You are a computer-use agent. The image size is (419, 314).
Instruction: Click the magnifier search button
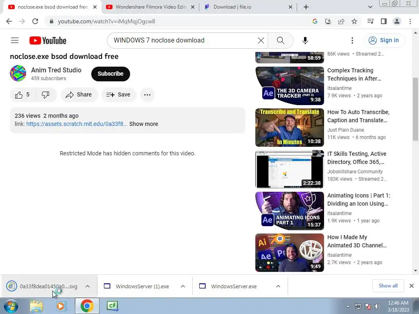click(281, 40)
